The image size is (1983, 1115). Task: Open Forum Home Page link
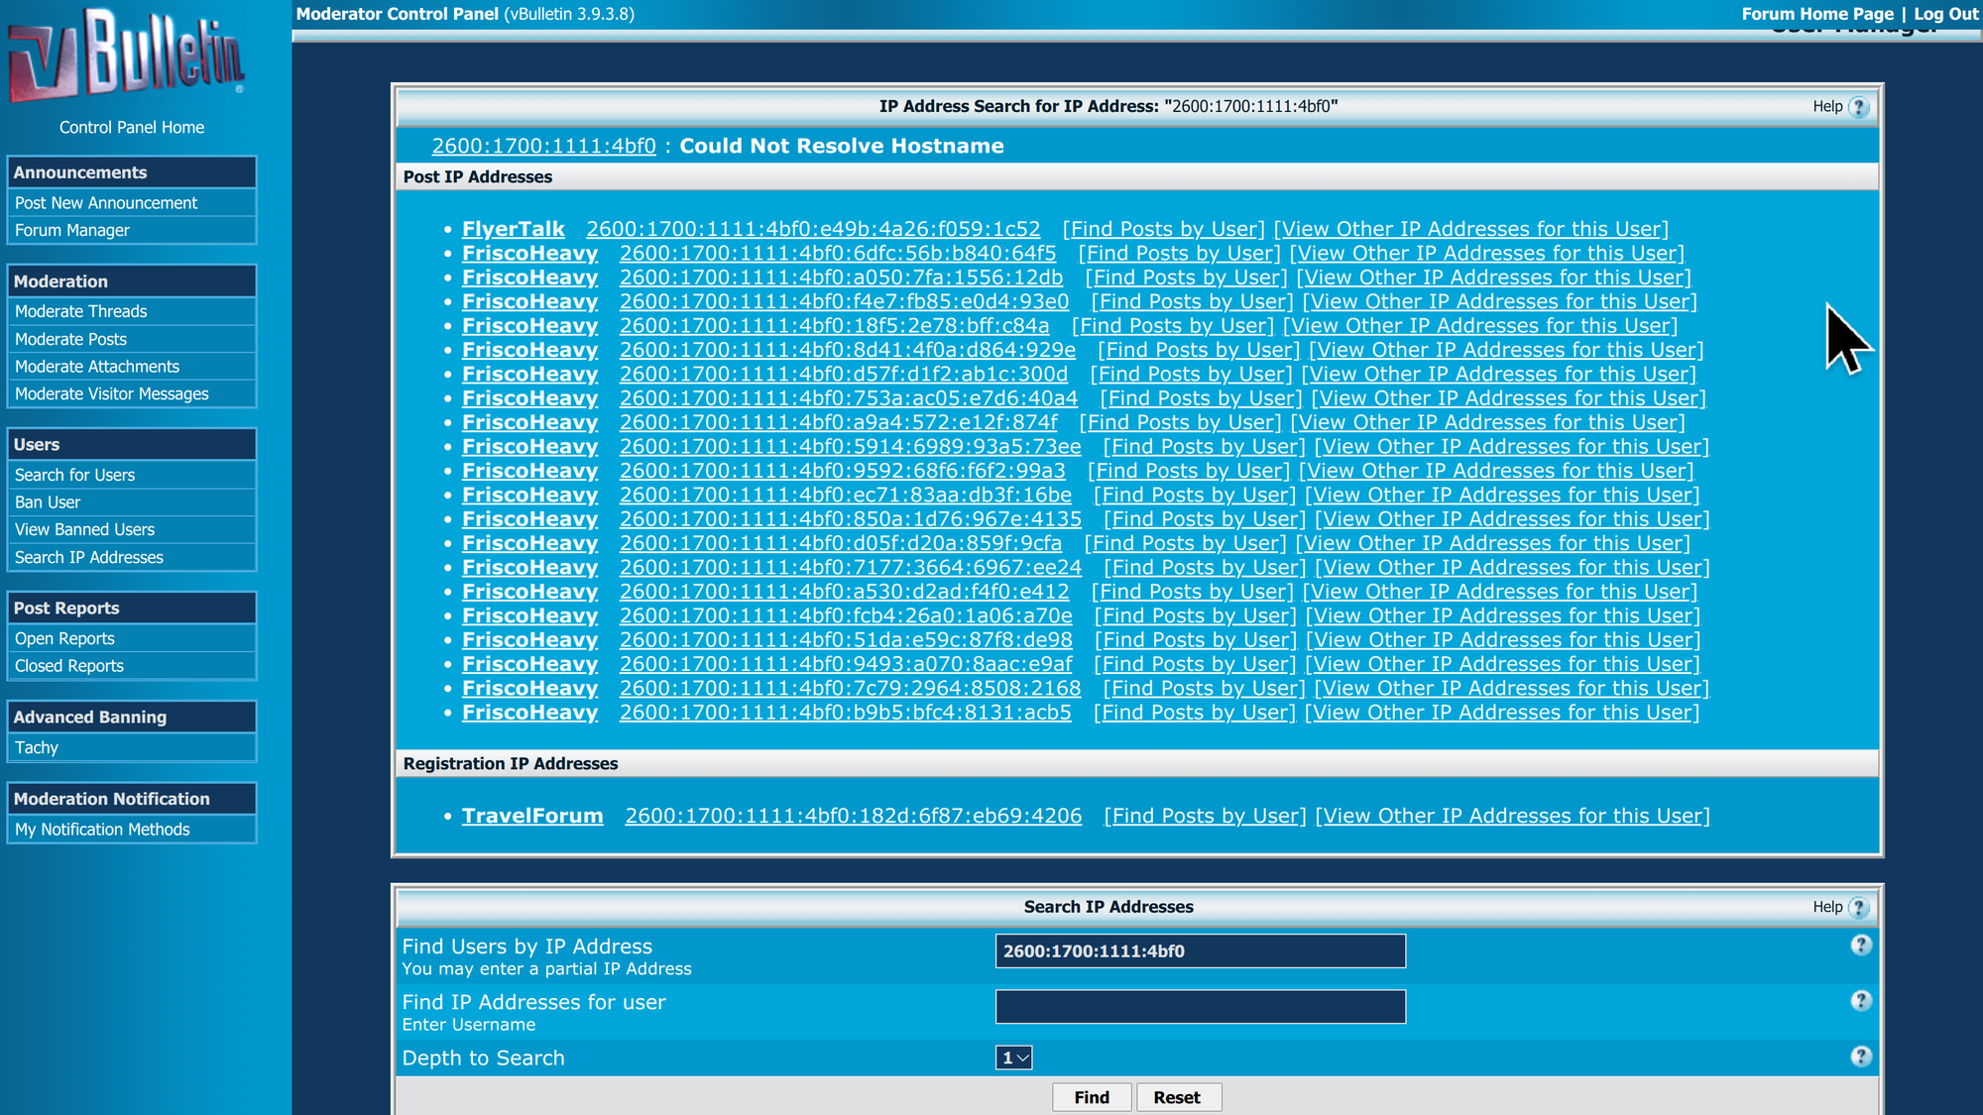pyautogui.click(x=1817, y=14)
